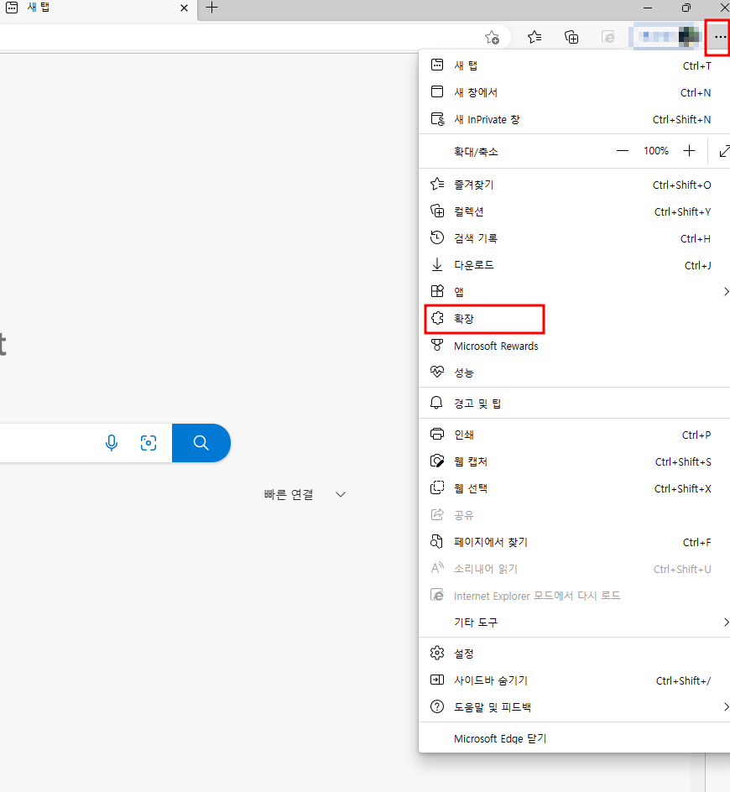The height and width of the screenshot is (792, 730).
Task: Select 페이지에서 찾기 menu entry
Action: coord(575,542)
